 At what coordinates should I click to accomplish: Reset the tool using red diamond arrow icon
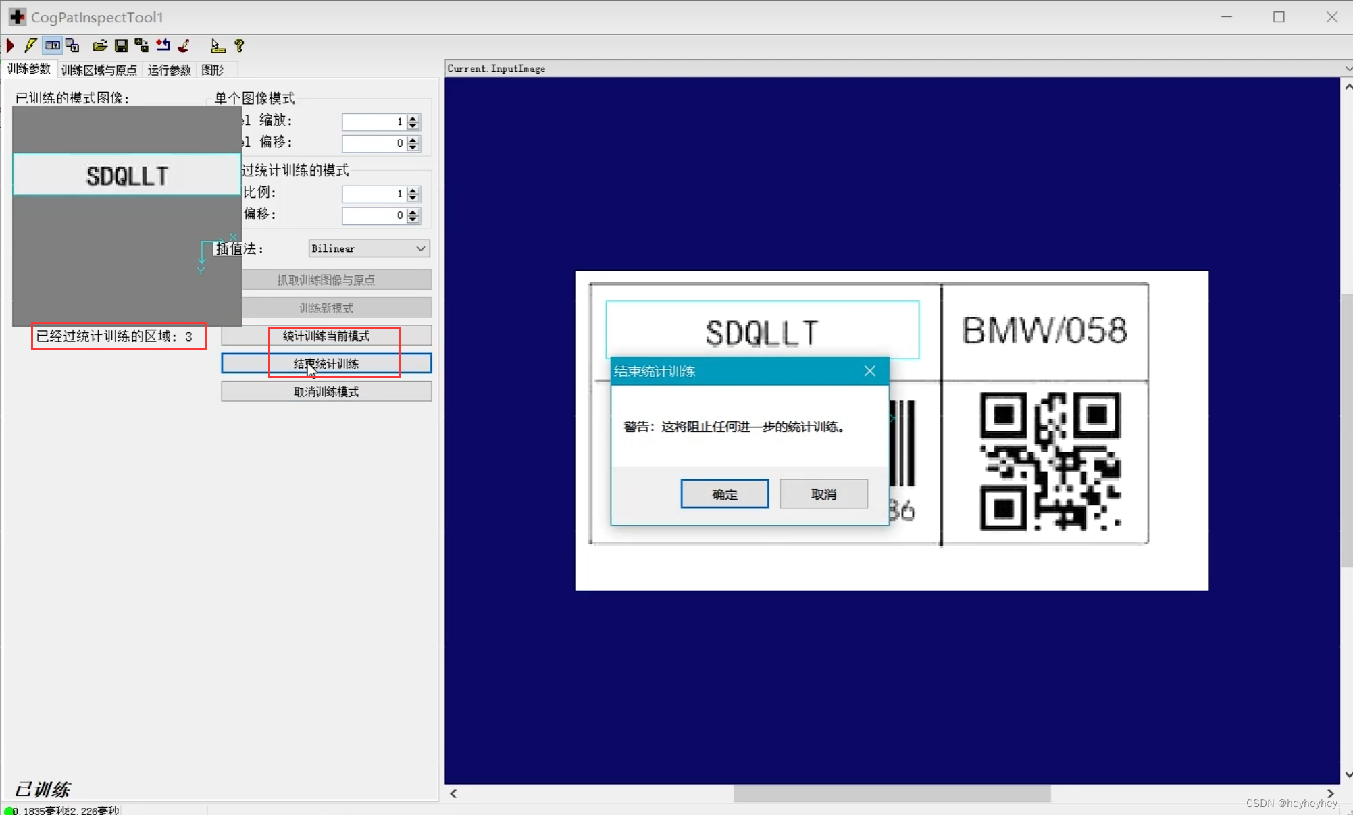click(x=163, y=45)
